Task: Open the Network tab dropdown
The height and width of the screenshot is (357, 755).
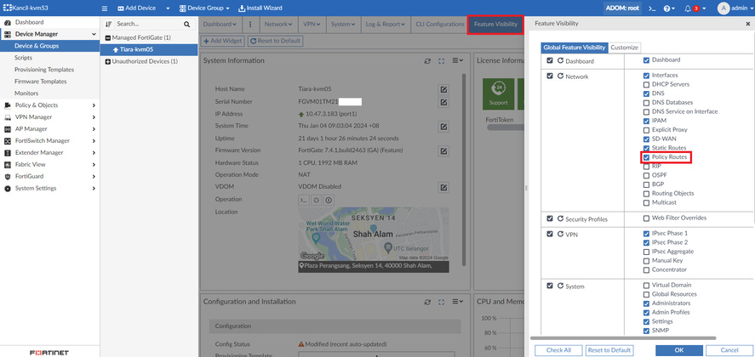Action: click(277, 24)
